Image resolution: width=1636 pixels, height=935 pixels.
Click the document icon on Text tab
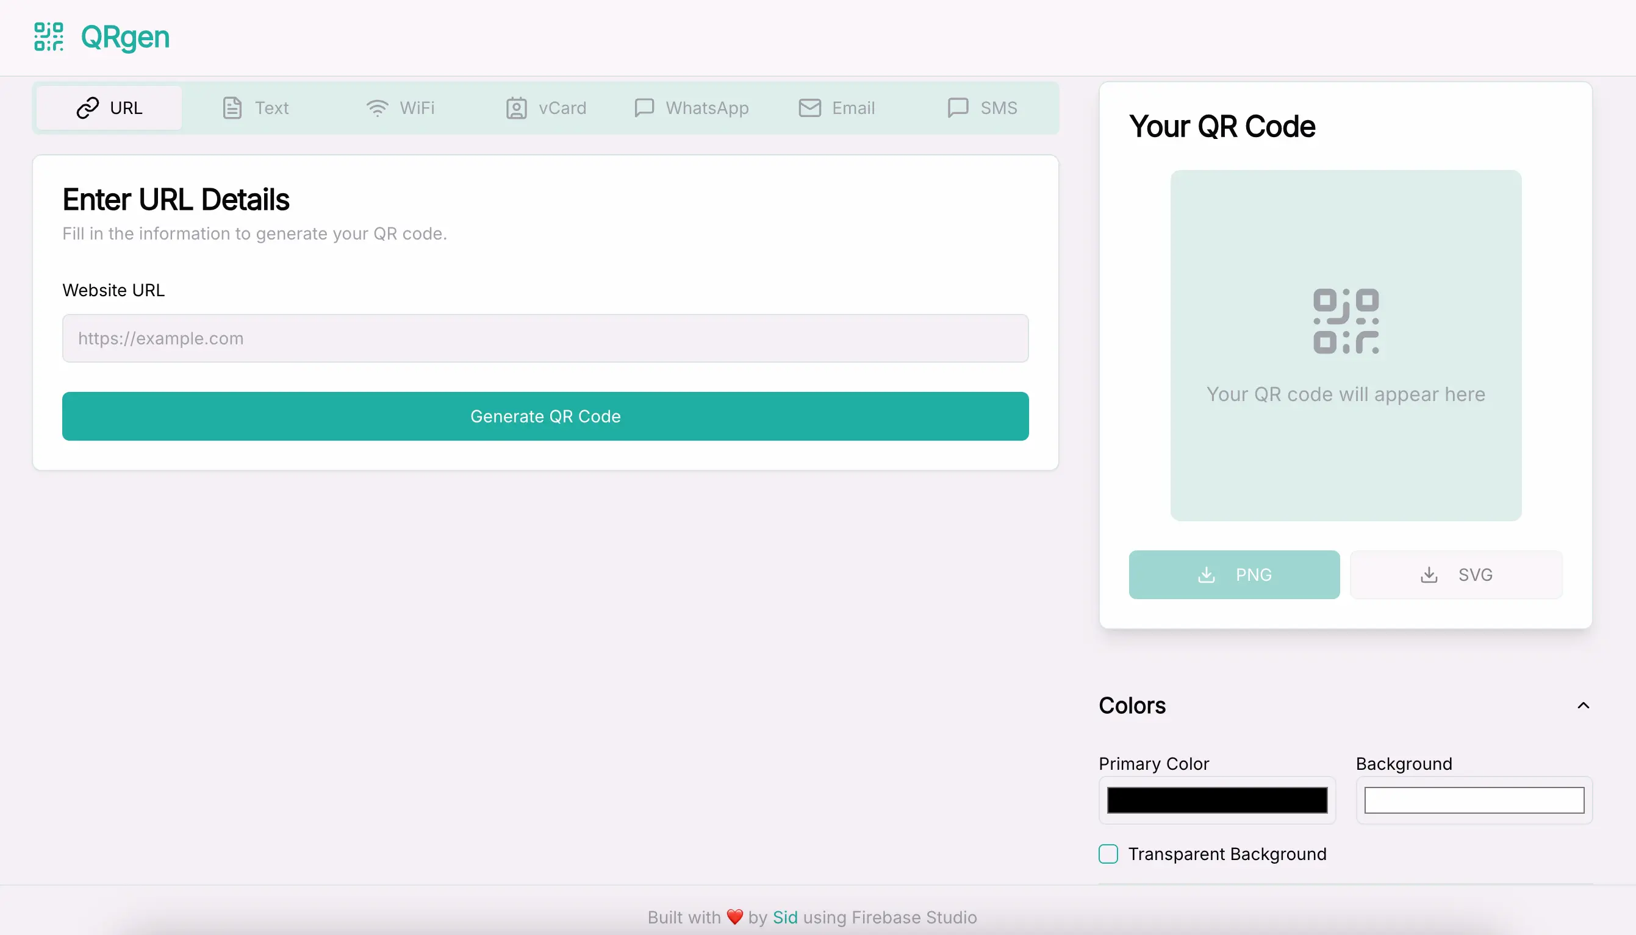(232, 108)
